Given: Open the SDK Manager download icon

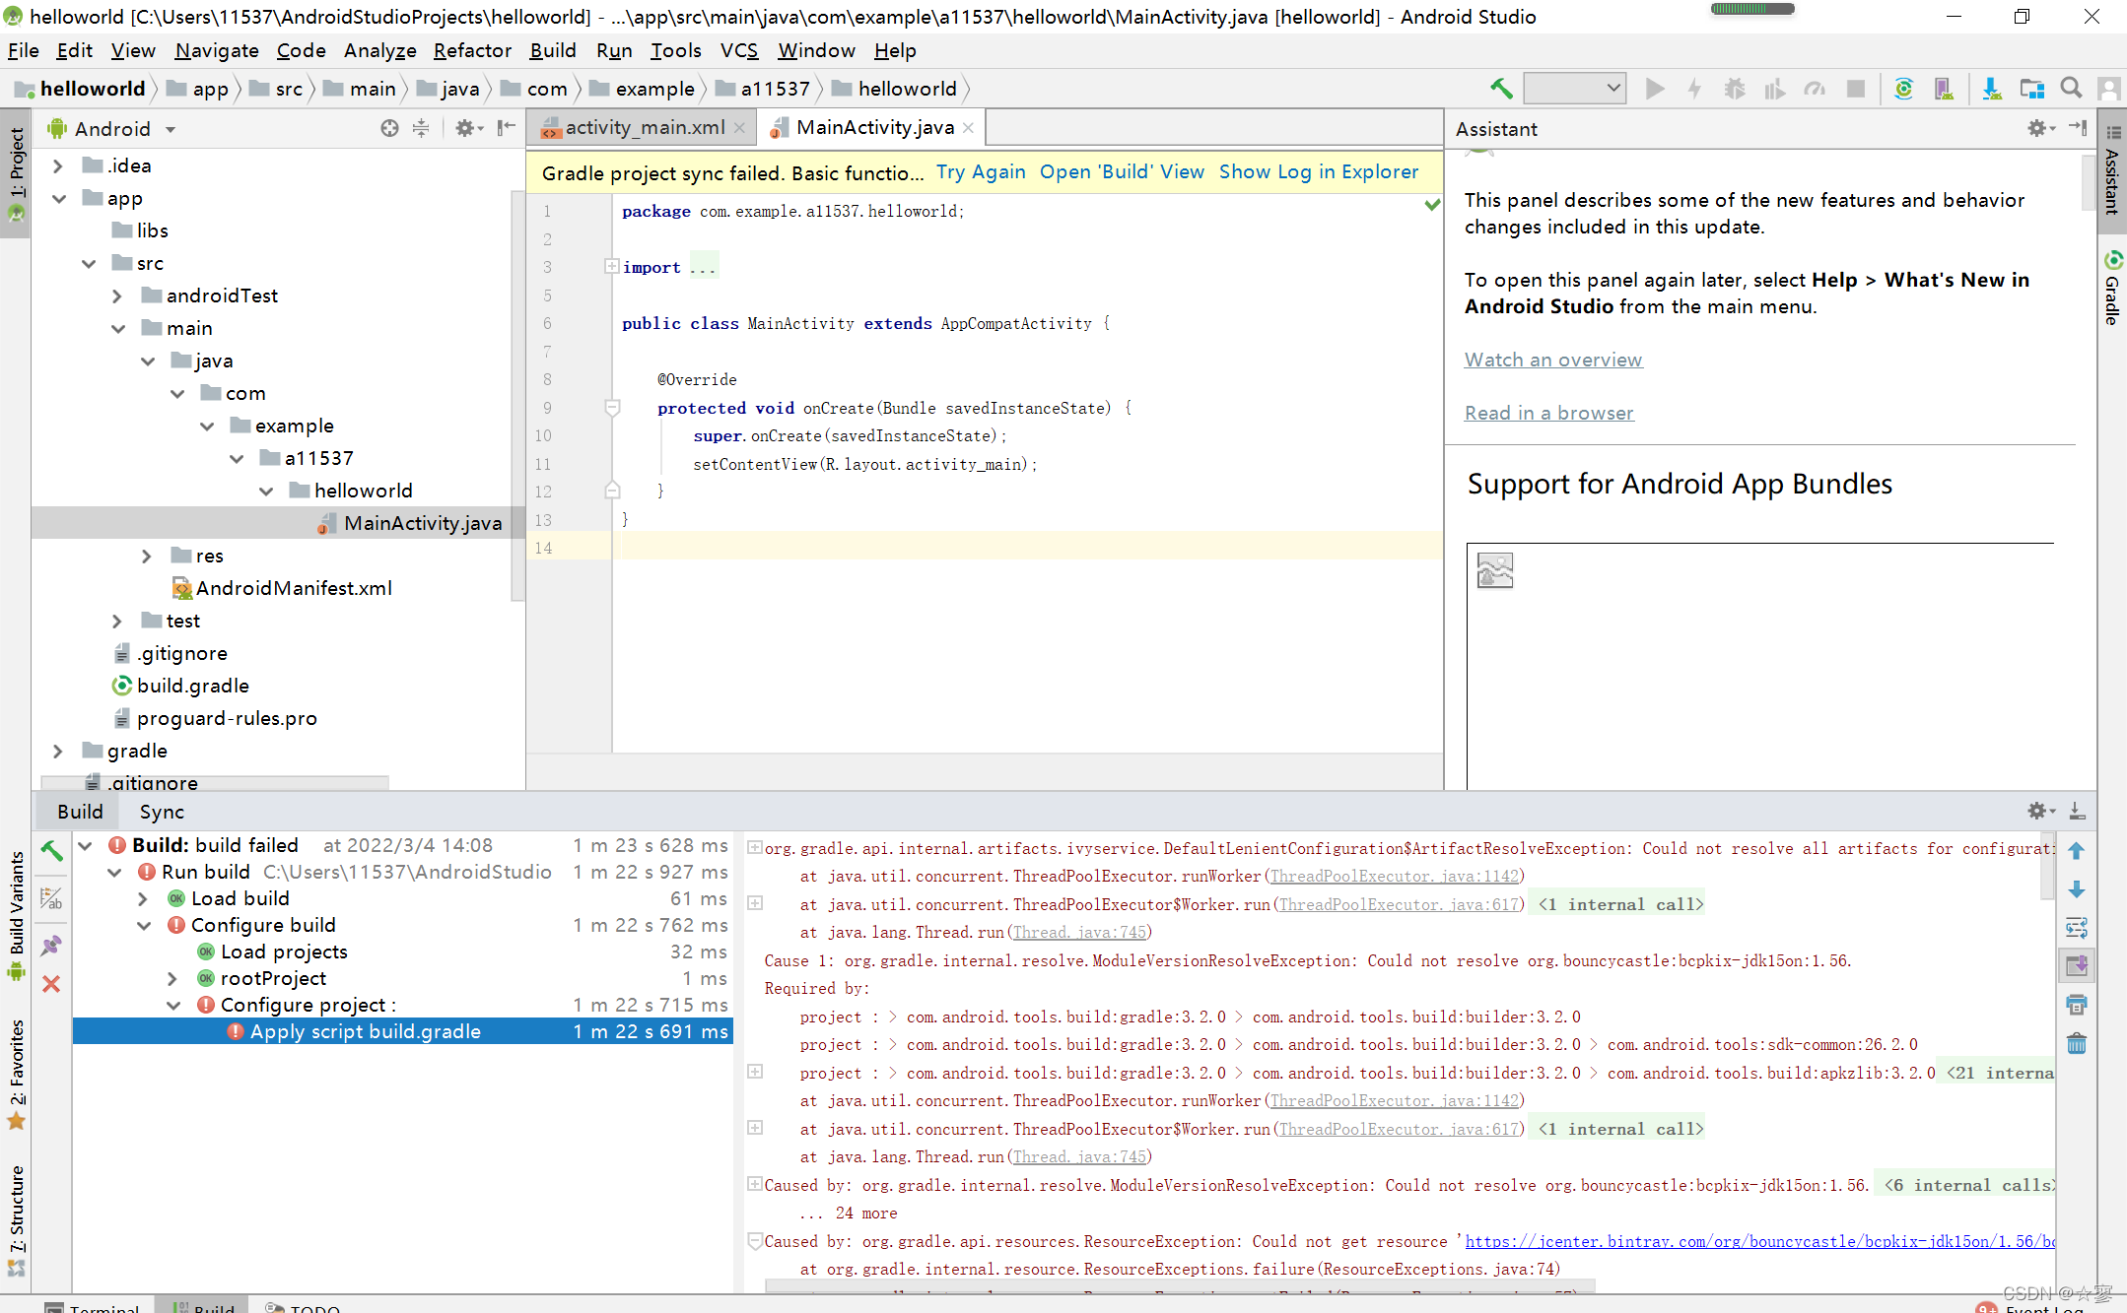Looking at the screenshot, I should click(1991, 89).
